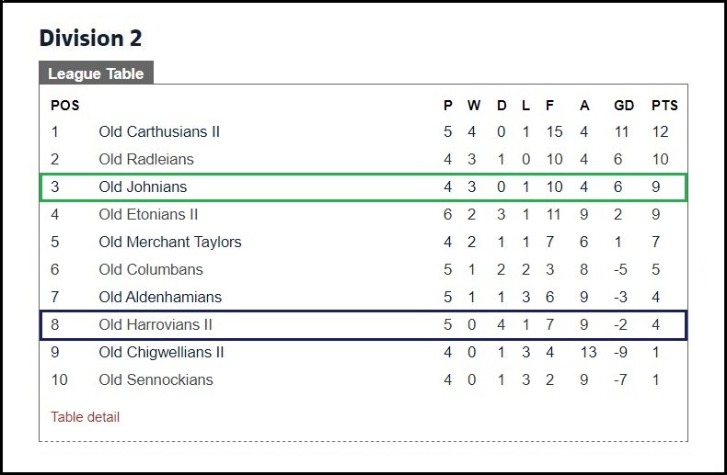Click the Old Chigwellians II team name
727x475 pixels.
click(161, 352)
